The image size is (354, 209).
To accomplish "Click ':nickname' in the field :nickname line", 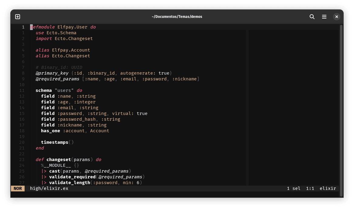I will click(70, 125).
